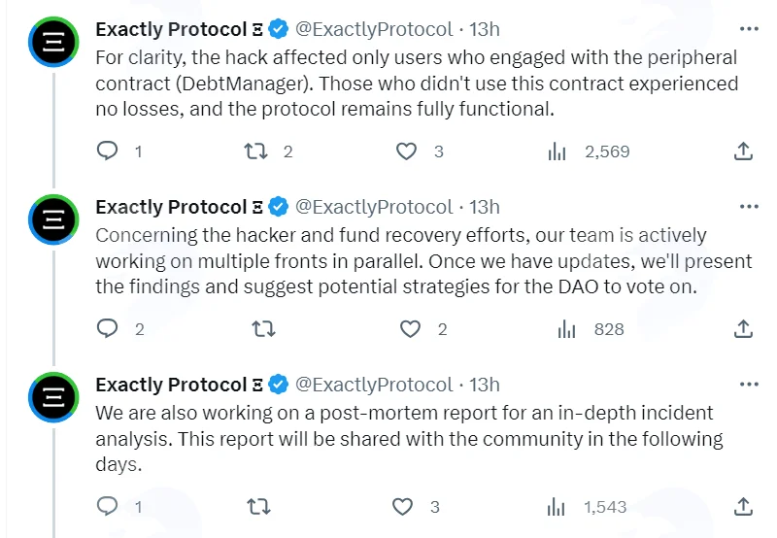
Task: Open more options on the post-mortem tweet
Action: coord(749,385)
